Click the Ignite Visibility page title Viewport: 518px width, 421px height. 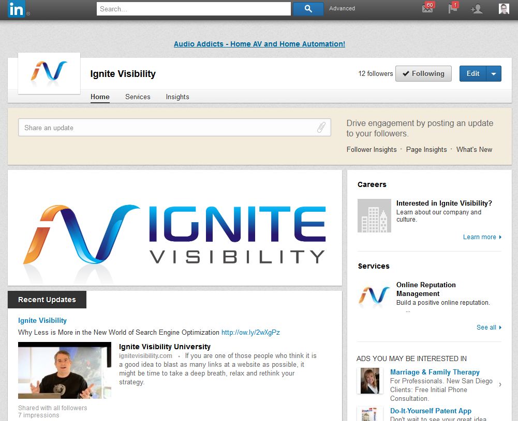[x=123, y=74]
